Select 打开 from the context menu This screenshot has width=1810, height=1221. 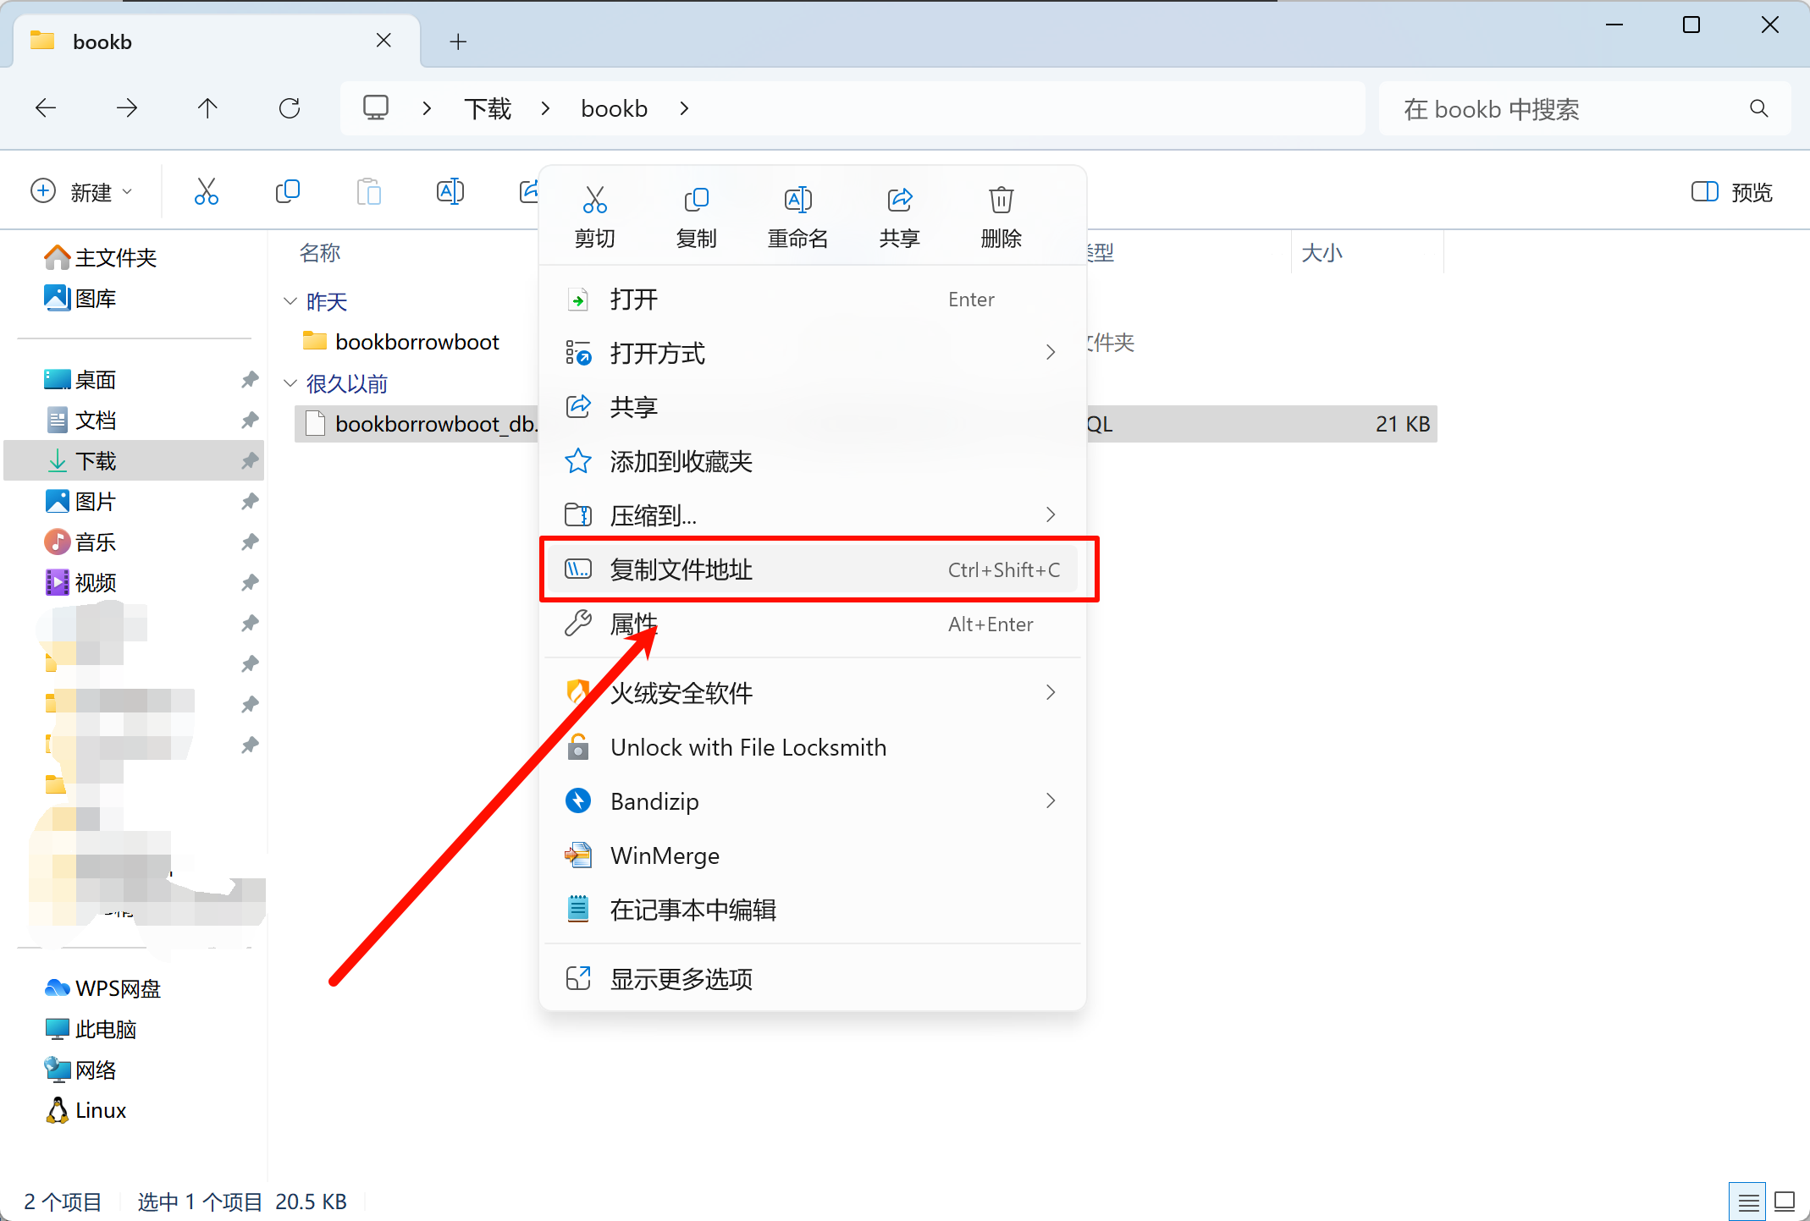(x=813, y=300)
